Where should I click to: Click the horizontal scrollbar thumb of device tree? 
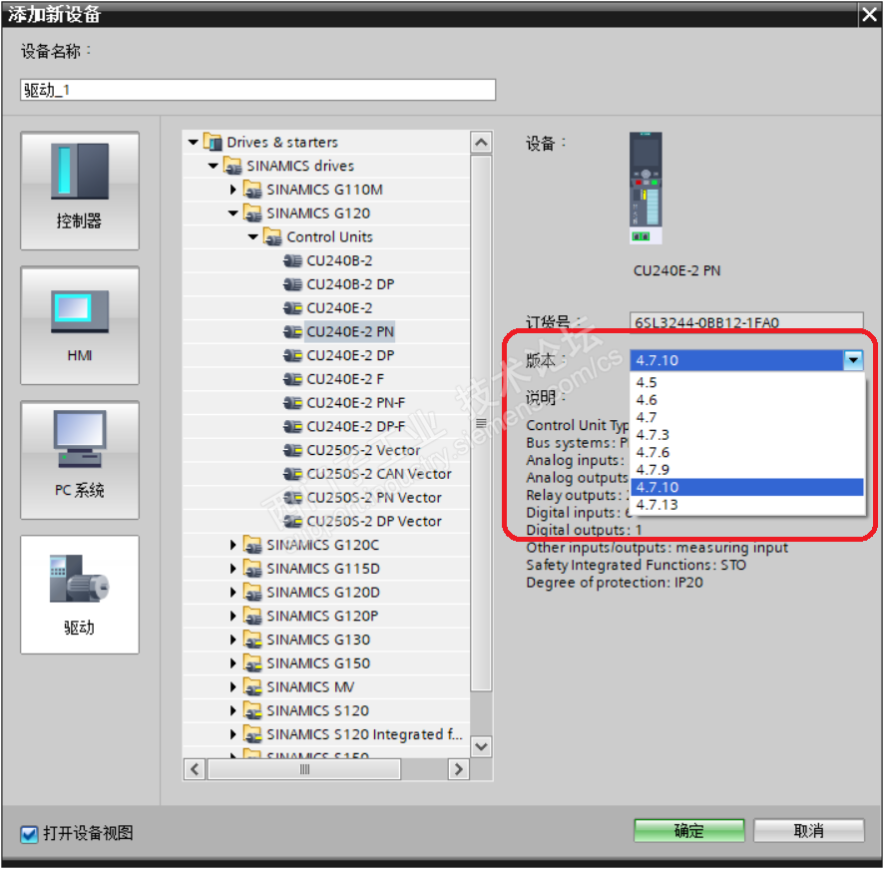point(304,769)
